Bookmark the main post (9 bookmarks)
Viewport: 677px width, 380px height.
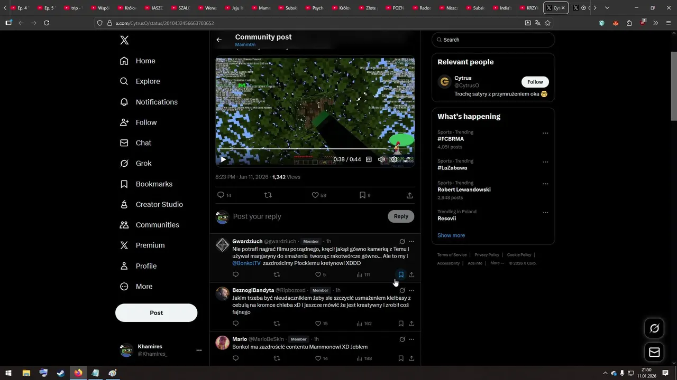(x=365, y=195)
